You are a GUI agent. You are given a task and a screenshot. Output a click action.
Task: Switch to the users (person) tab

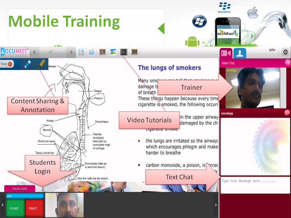(x=240, y=53)
